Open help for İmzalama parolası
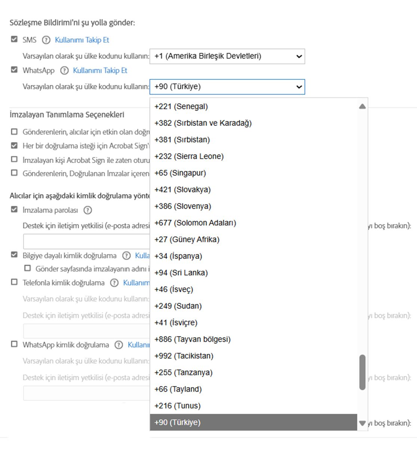Viewport: 417px width, 452px height. coord(88,210)
